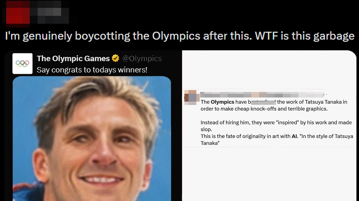Click the Olympic rings profile logo
The height and width of the screenshot is (201, 359).
point(22,64)
